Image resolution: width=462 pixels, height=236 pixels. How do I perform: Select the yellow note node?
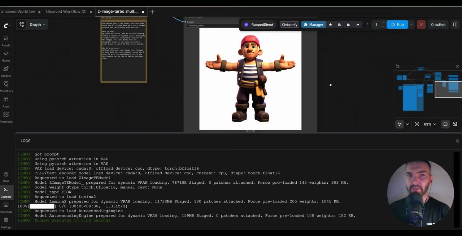124,50
